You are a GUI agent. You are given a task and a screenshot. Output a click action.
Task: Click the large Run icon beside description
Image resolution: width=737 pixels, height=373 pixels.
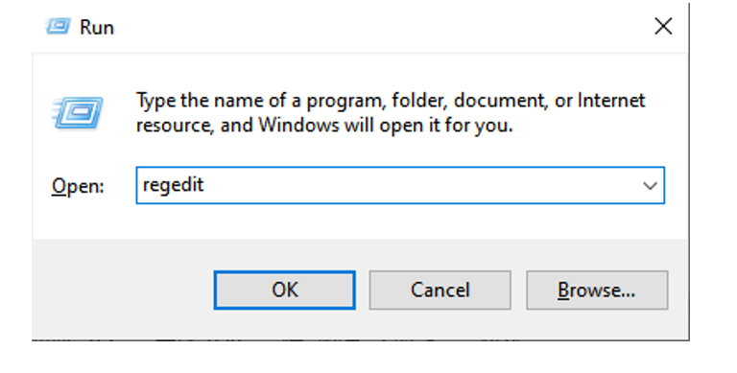pyautogui.click(x=78, y=113)
